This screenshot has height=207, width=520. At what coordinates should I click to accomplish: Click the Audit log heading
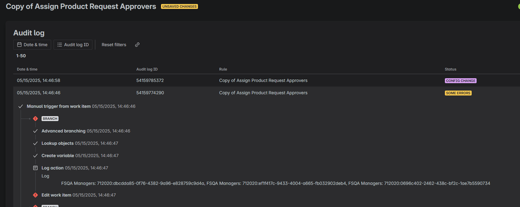click(29, 33)
